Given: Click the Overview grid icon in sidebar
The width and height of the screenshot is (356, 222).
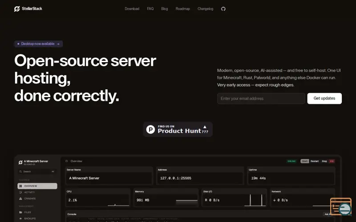Looking at the screenshot, I should [20, 186].
